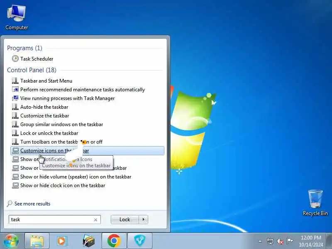Click icon beside Lock or unlock the taskbar
This screenshot has width=332, height=249.
click(15, 133)
